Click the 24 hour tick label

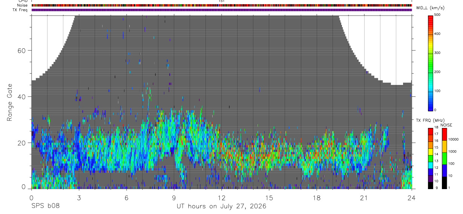coord(411,198)
